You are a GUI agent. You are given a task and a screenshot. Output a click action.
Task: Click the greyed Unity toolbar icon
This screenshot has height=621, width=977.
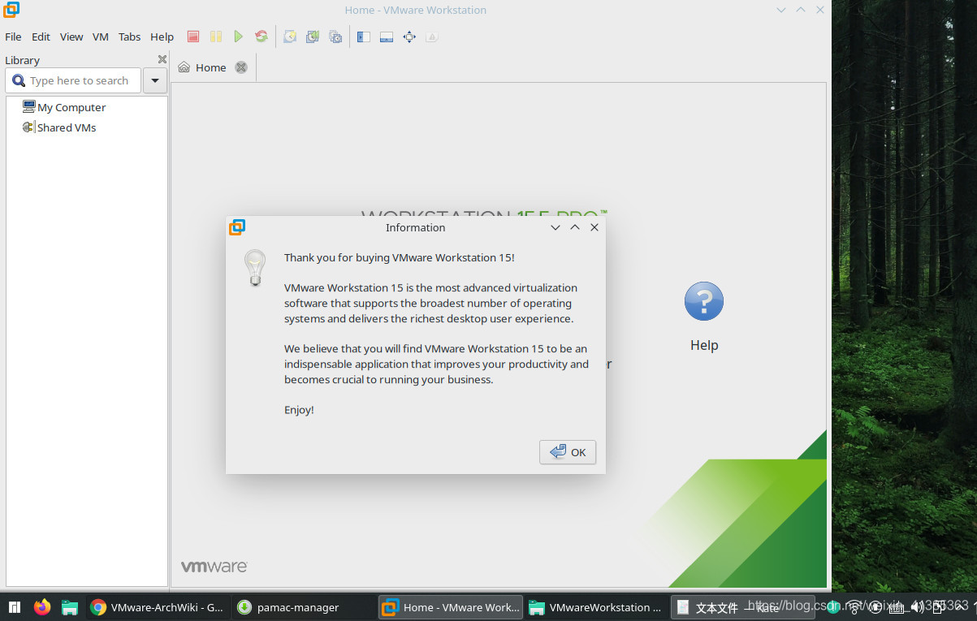432,37
